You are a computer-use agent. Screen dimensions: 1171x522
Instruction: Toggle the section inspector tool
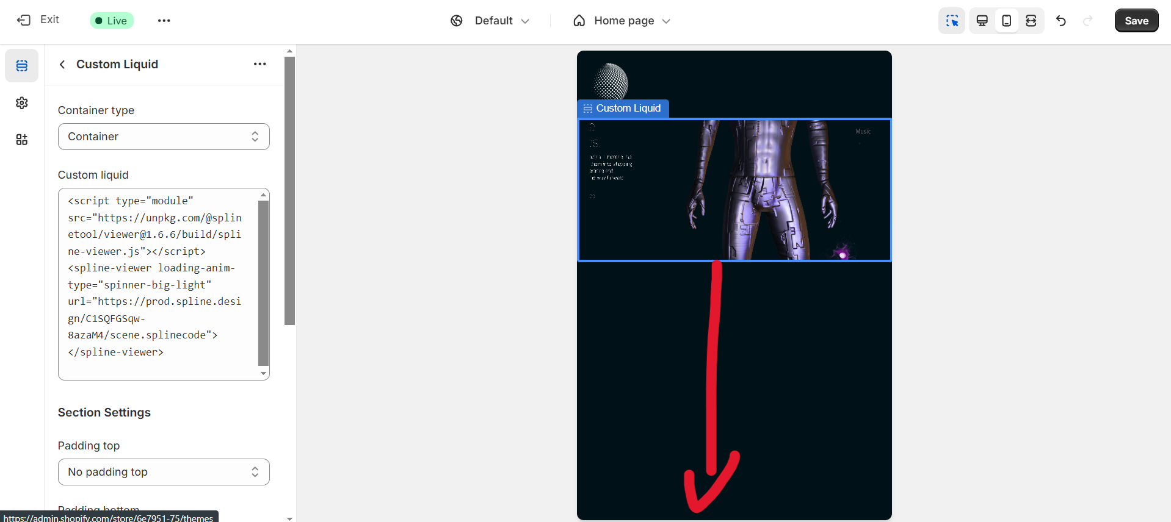(x=952, y=21)
